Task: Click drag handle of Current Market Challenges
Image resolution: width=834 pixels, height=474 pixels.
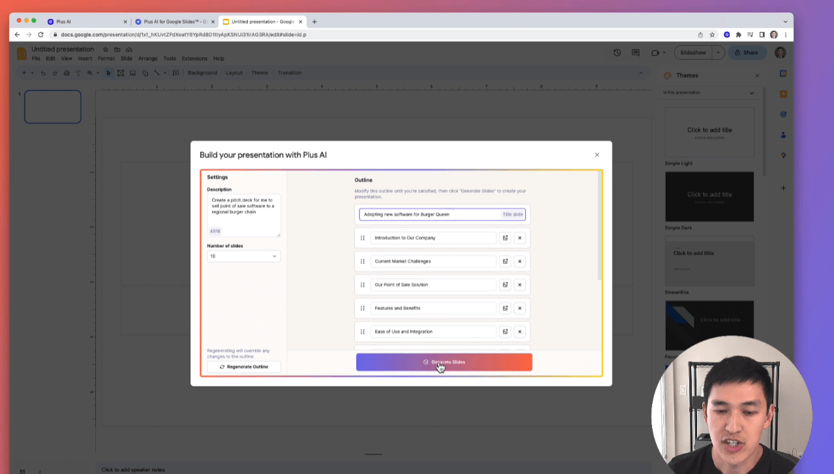Action: point(363,261)
